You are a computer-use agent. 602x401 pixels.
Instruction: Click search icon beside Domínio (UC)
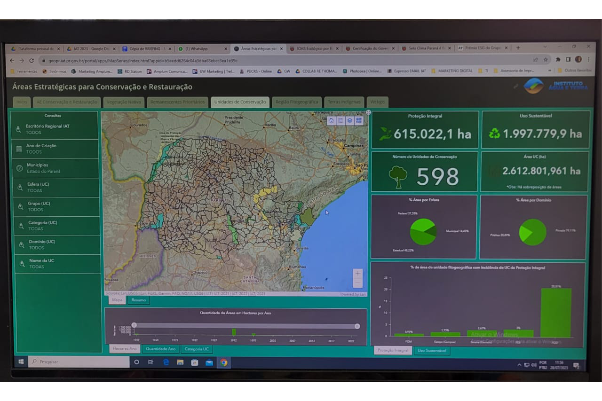[x=21, y=244]
